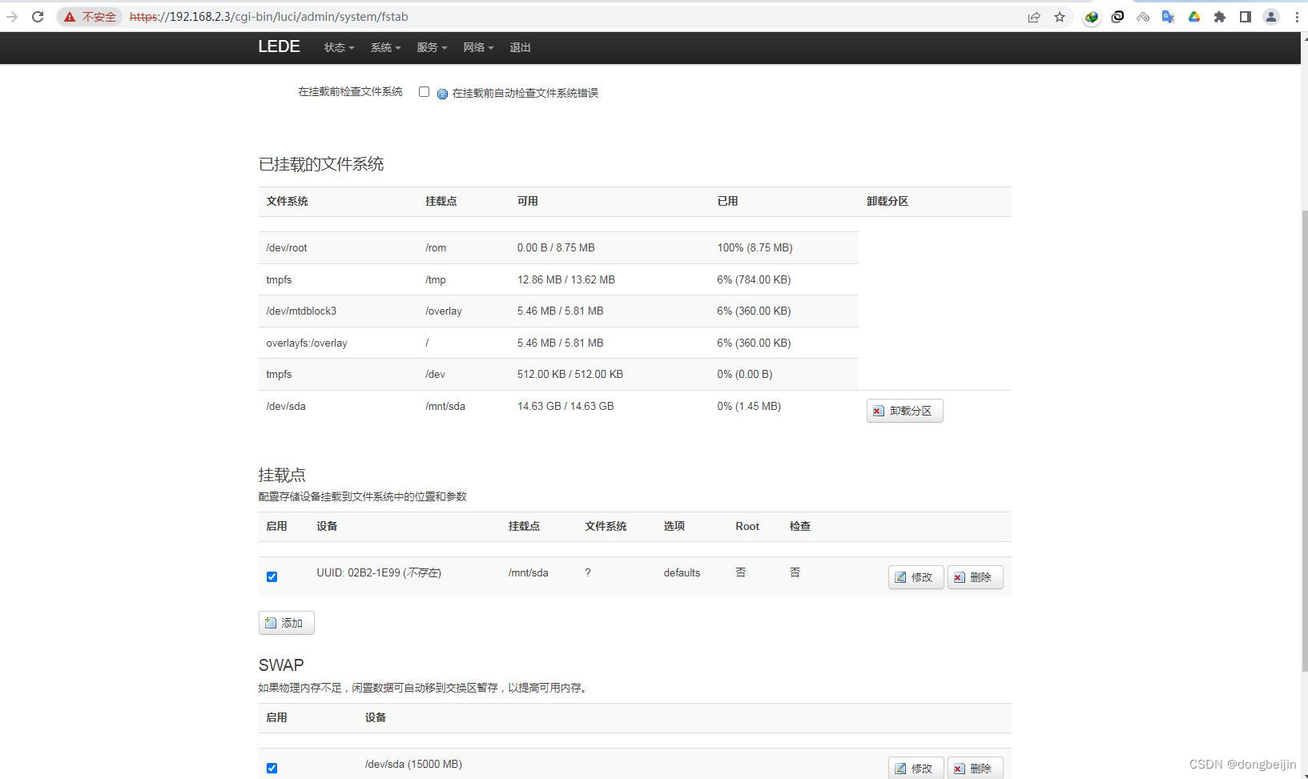Image resolution: width=1308 pixels, height=779 pixels.
Task: Click the page vertical scrollbar
Action: click(x=1303, y=440)
